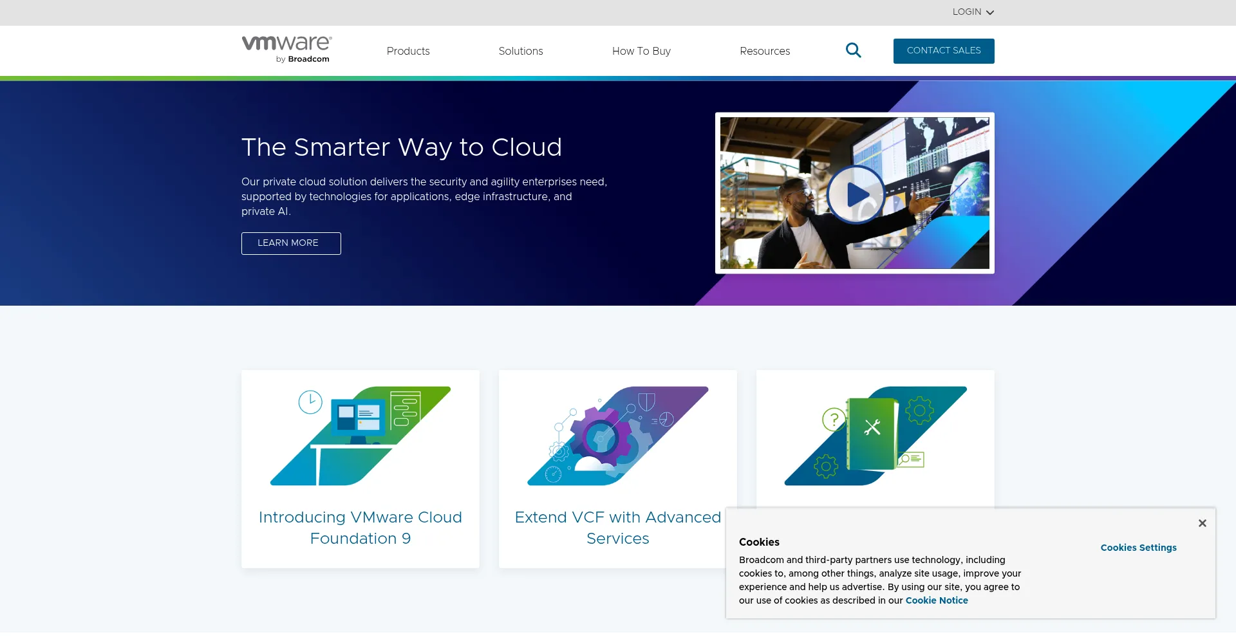Play the hero video

(856, 194)
